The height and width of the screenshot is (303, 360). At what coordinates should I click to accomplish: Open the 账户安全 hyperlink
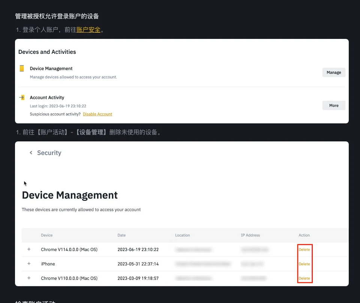coord(88,30)
